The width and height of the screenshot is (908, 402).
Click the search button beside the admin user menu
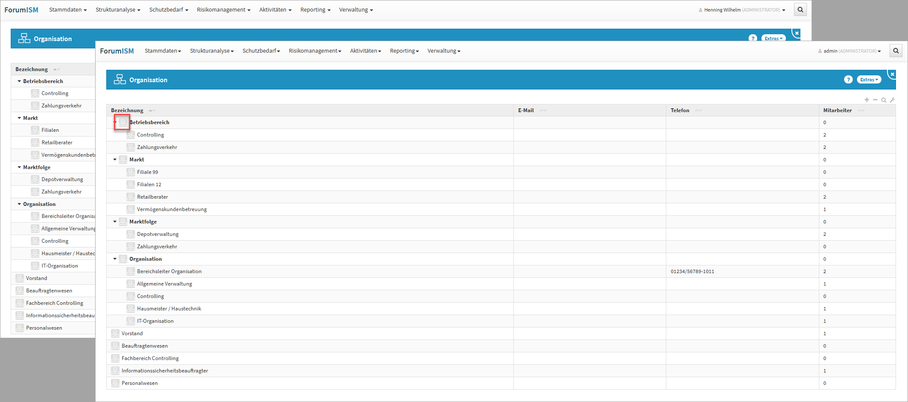[x=896, y=51]
